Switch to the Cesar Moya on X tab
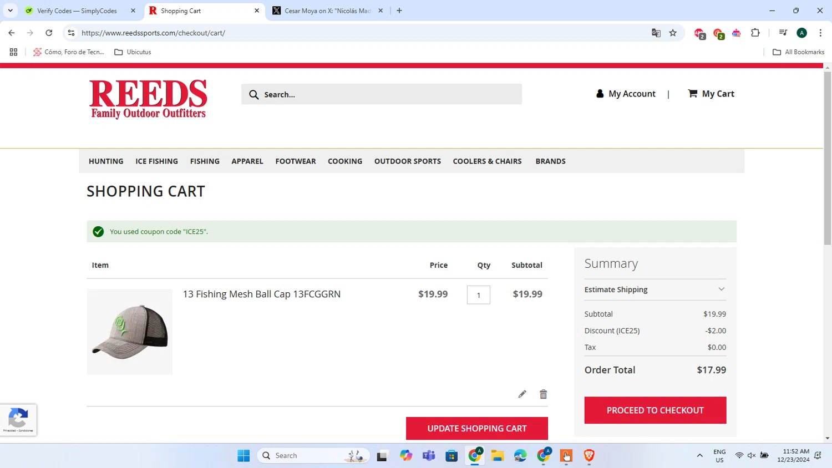The width and height of the screenshot is (832, 468). [328, 11]
